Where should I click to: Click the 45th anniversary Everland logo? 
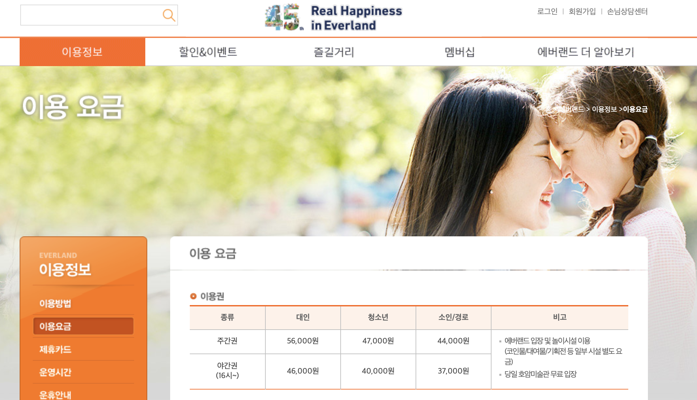(x=283, y=17)
